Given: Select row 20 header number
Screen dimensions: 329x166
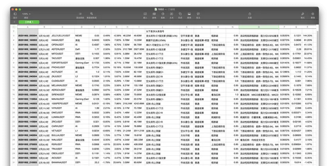Looking at the screenshot, I should click(x=14, y=113).
